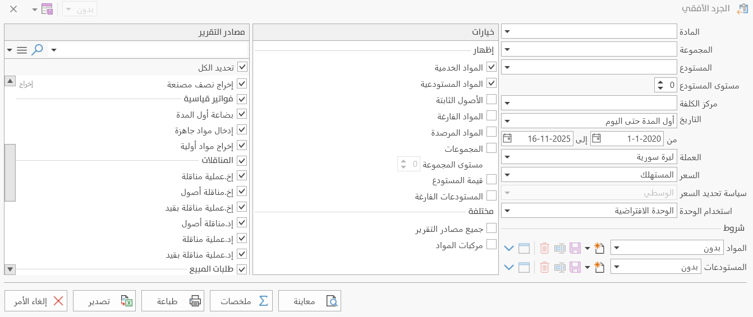Click delete trash icon in المواد row
This screenshot has width=753, height=317.
(544, 248)
